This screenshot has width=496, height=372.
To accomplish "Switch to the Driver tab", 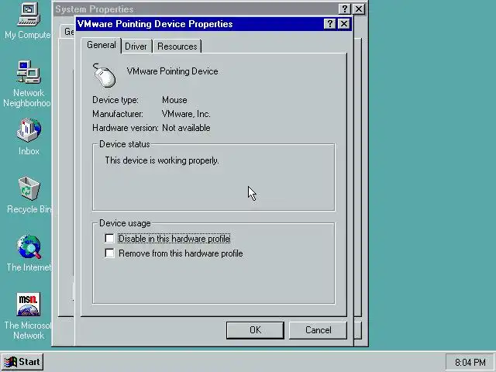I will click(x=136, y=46).
